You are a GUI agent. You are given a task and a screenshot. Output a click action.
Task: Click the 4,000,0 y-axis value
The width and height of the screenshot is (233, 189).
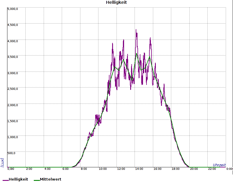click(x=13, y=41)
